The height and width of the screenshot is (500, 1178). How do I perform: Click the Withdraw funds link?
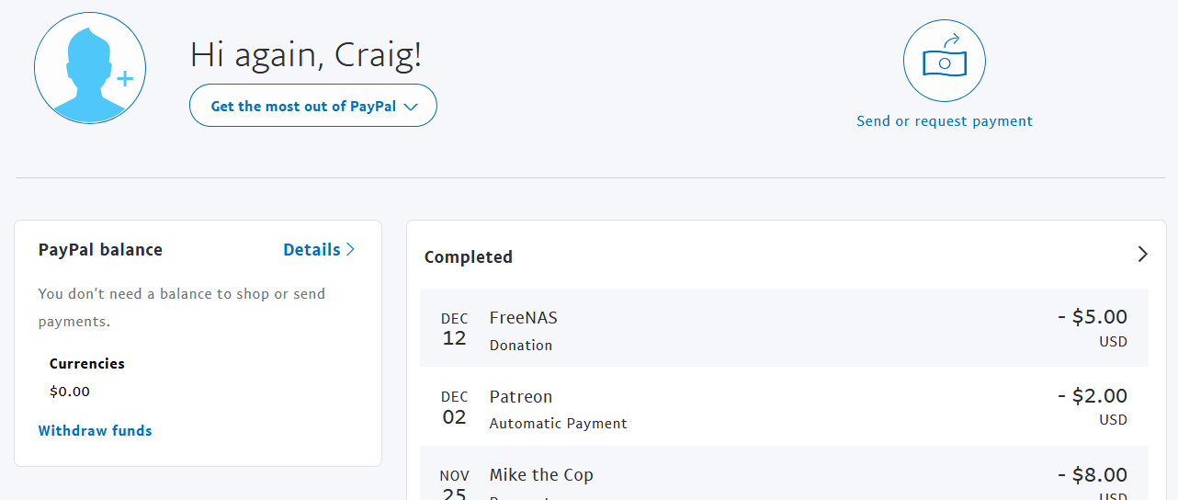click(96, 430)
